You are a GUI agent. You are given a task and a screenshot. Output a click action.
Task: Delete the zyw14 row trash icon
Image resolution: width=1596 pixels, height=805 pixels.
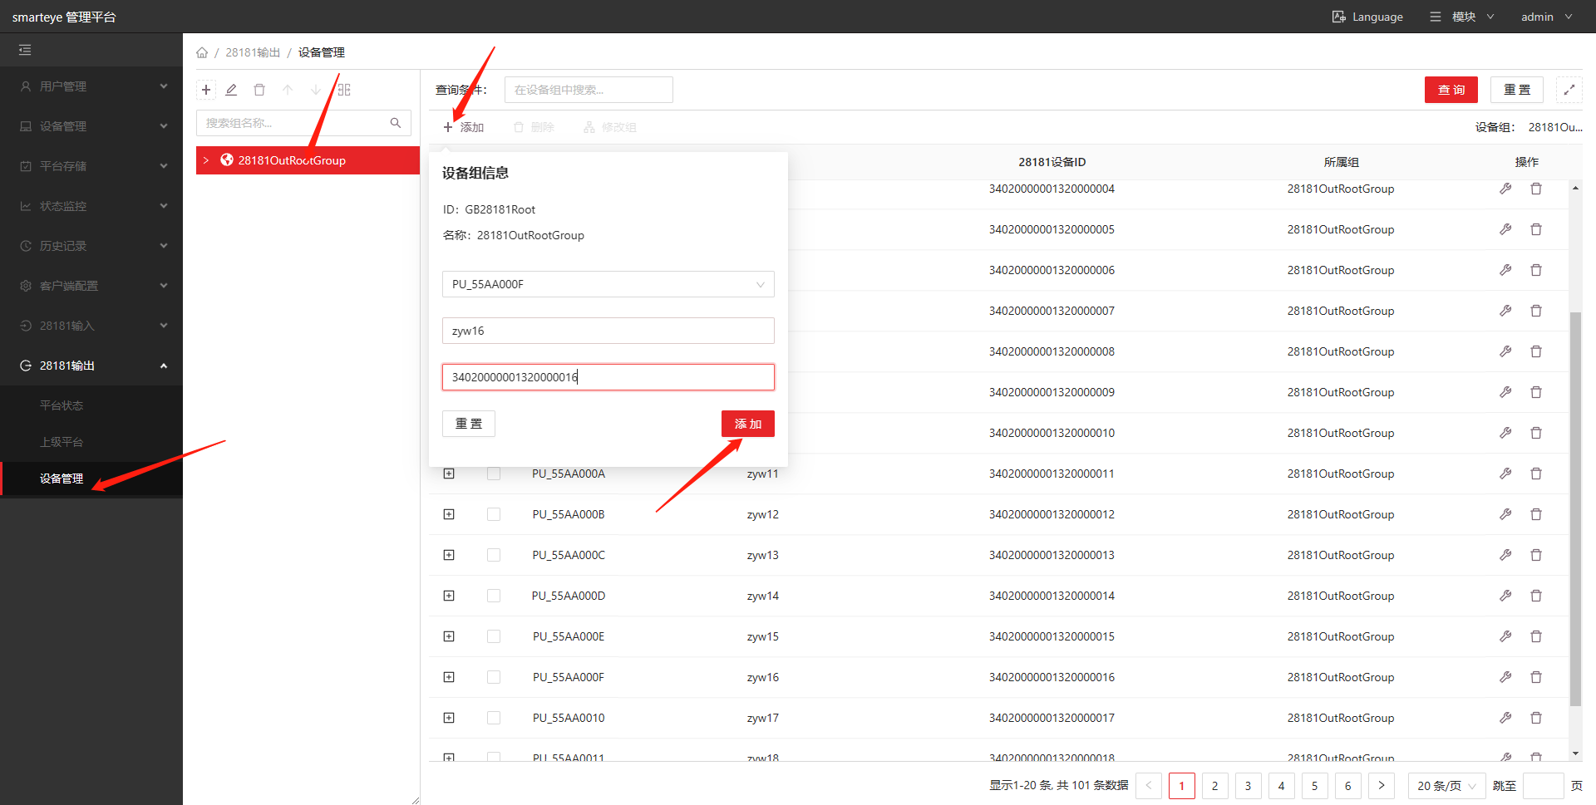pyautogui.click(x=1536, y=596)
